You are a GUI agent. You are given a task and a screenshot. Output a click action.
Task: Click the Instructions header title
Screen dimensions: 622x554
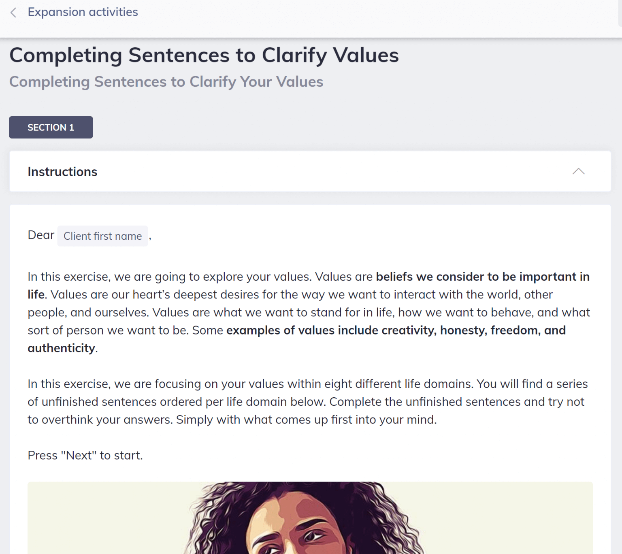[62, 172]
